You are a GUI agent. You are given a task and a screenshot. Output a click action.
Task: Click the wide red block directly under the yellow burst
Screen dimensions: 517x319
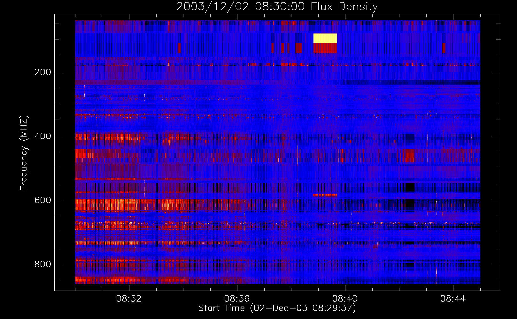[x=325, y=48]
